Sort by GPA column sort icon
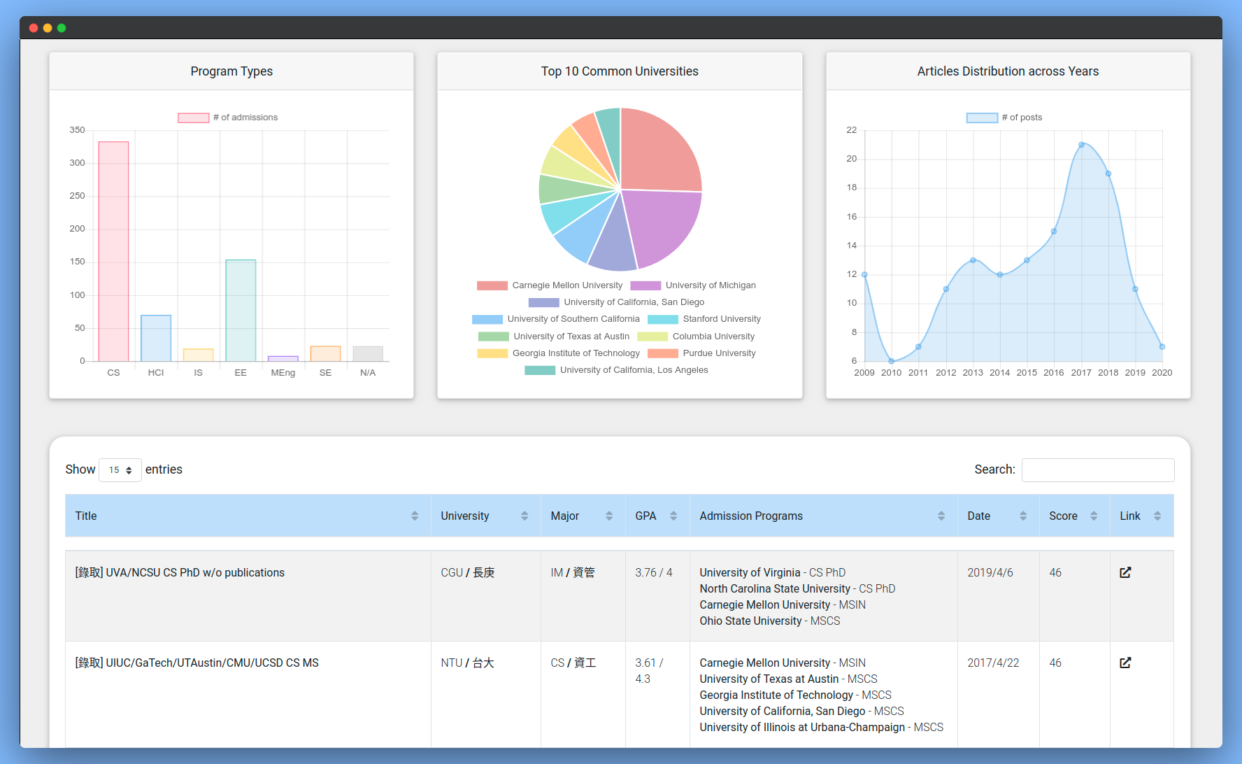This screenshot has width=1242, height=764. click(673, 516)
